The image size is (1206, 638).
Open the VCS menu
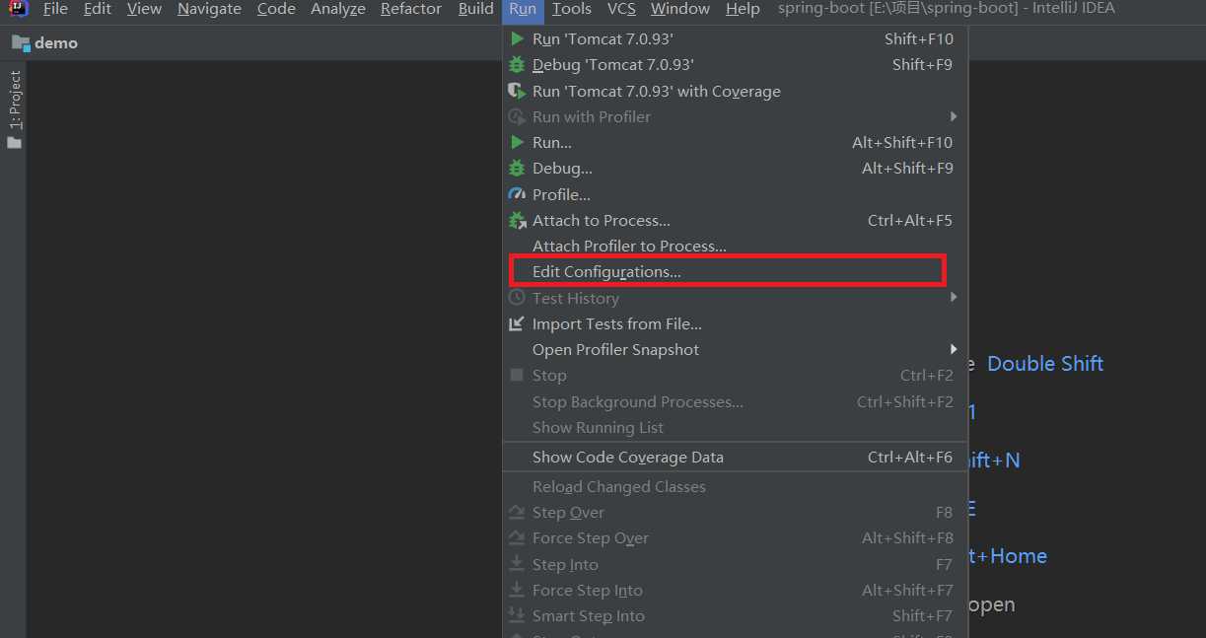pyautogui.click(x=621, y=9)
